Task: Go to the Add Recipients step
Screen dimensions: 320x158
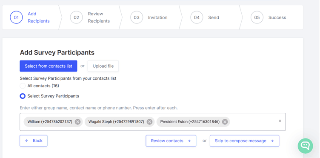Action: point(39,17)
